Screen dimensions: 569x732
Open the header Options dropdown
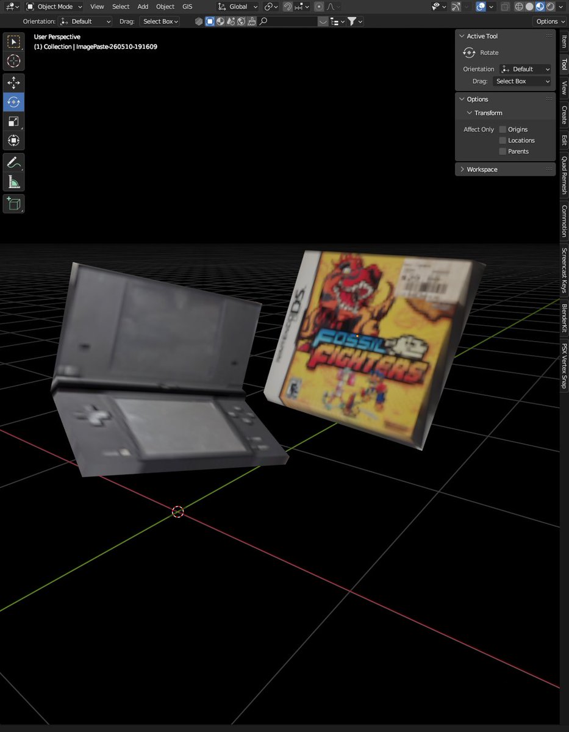click(550, 21)
